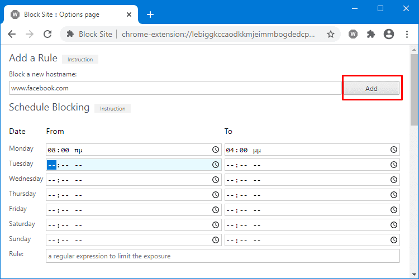
Task: Open Schedule Blocking Instruction link
Action: [112, 108]
